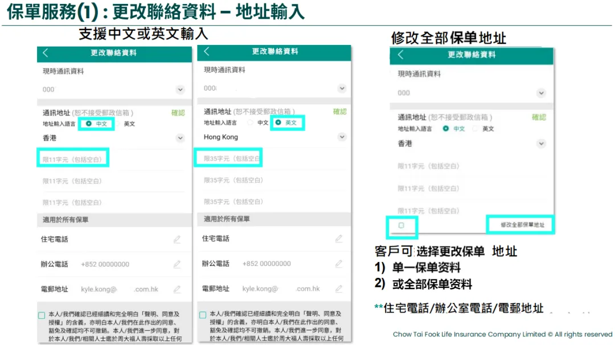Focus first 限11字元 address field in right screen
This screenshot has height=345, width=615.
471,166
